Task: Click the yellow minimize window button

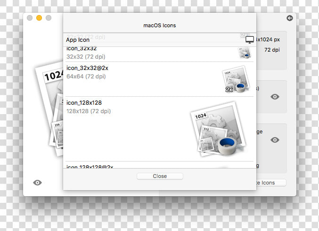Action: (39, 18)
